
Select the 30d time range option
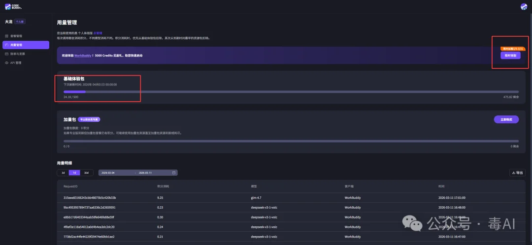coord(86,173)
